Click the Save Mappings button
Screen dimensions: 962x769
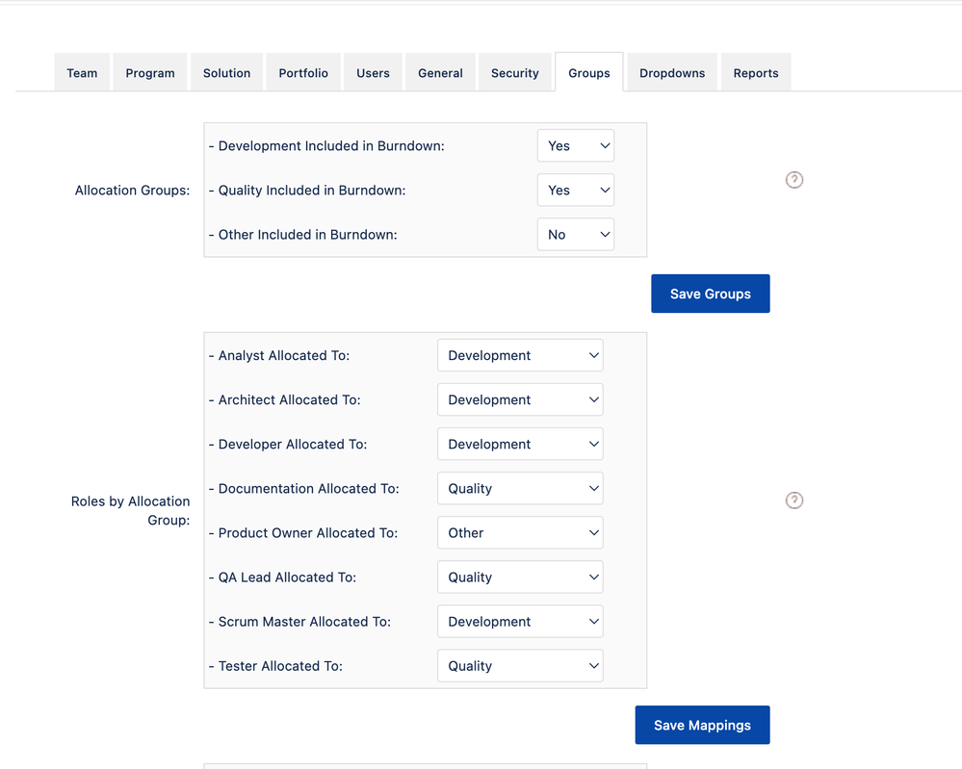pyautogui.click(x=702, y=725)
